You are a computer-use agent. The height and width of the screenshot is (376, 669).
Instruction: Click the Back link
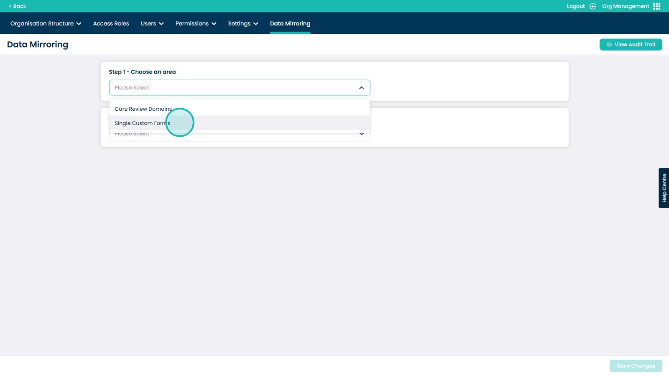pos(18,6)
